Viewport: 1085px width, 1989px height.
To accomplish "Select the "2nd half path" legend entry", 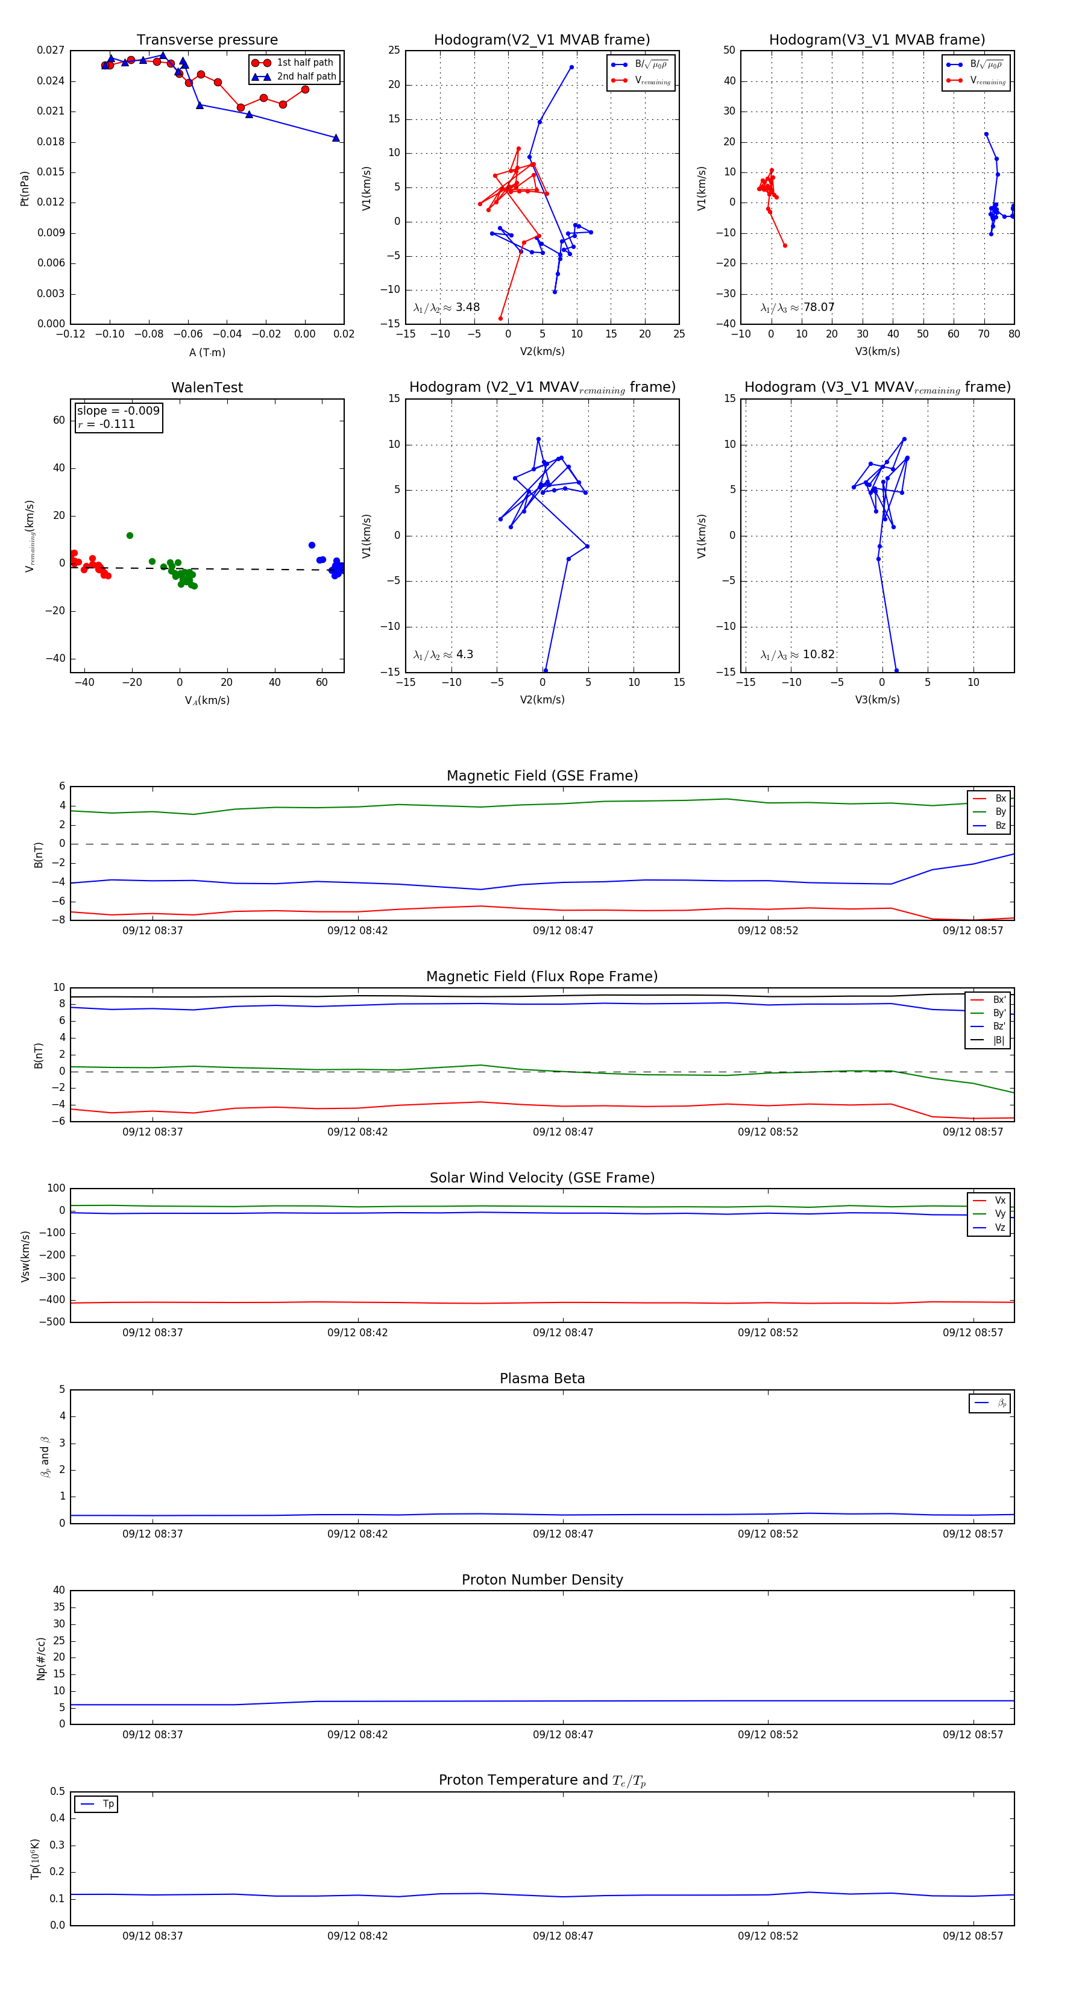I will (294, 77).
